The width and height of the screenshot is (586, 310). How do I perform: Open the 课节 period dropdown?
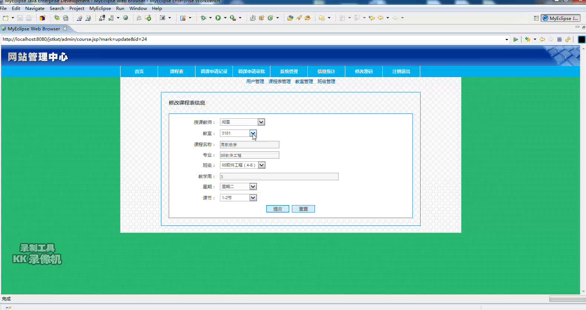pos(253,198)
